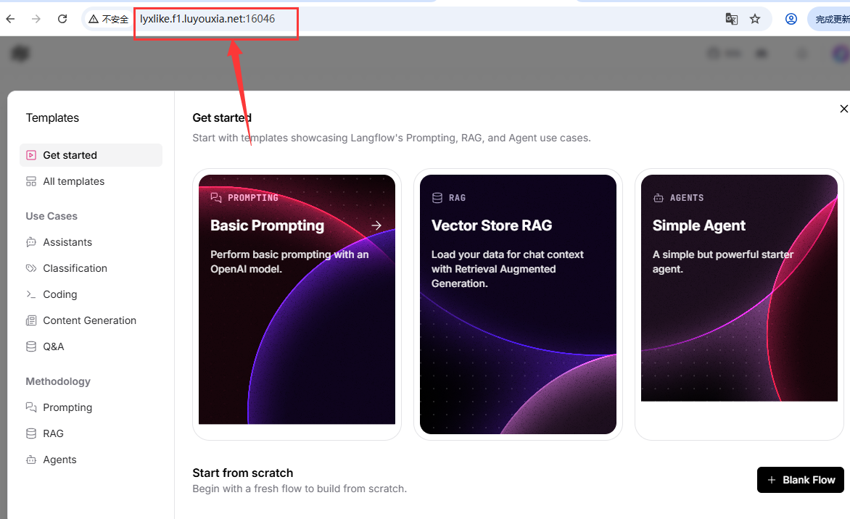Select the Classification use case
This screenshot has height=519, width=850.
(91, 268)
